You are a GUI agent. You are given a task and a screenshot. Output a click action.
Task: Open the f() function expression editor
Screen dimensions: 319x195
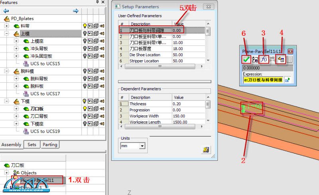[x=264, y=59]
